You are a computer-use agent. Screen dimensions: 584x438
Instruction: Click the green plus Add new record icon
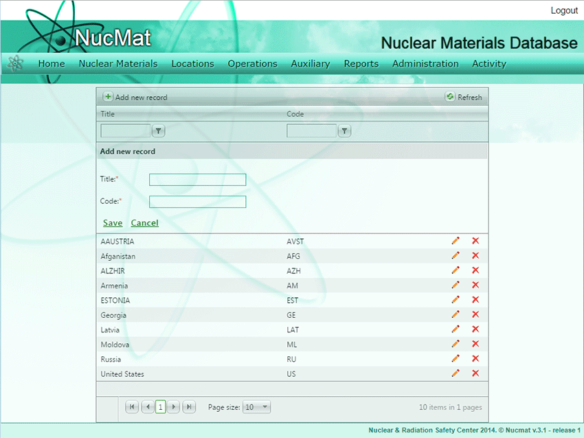pyautogui.click(x=108, y=97)
